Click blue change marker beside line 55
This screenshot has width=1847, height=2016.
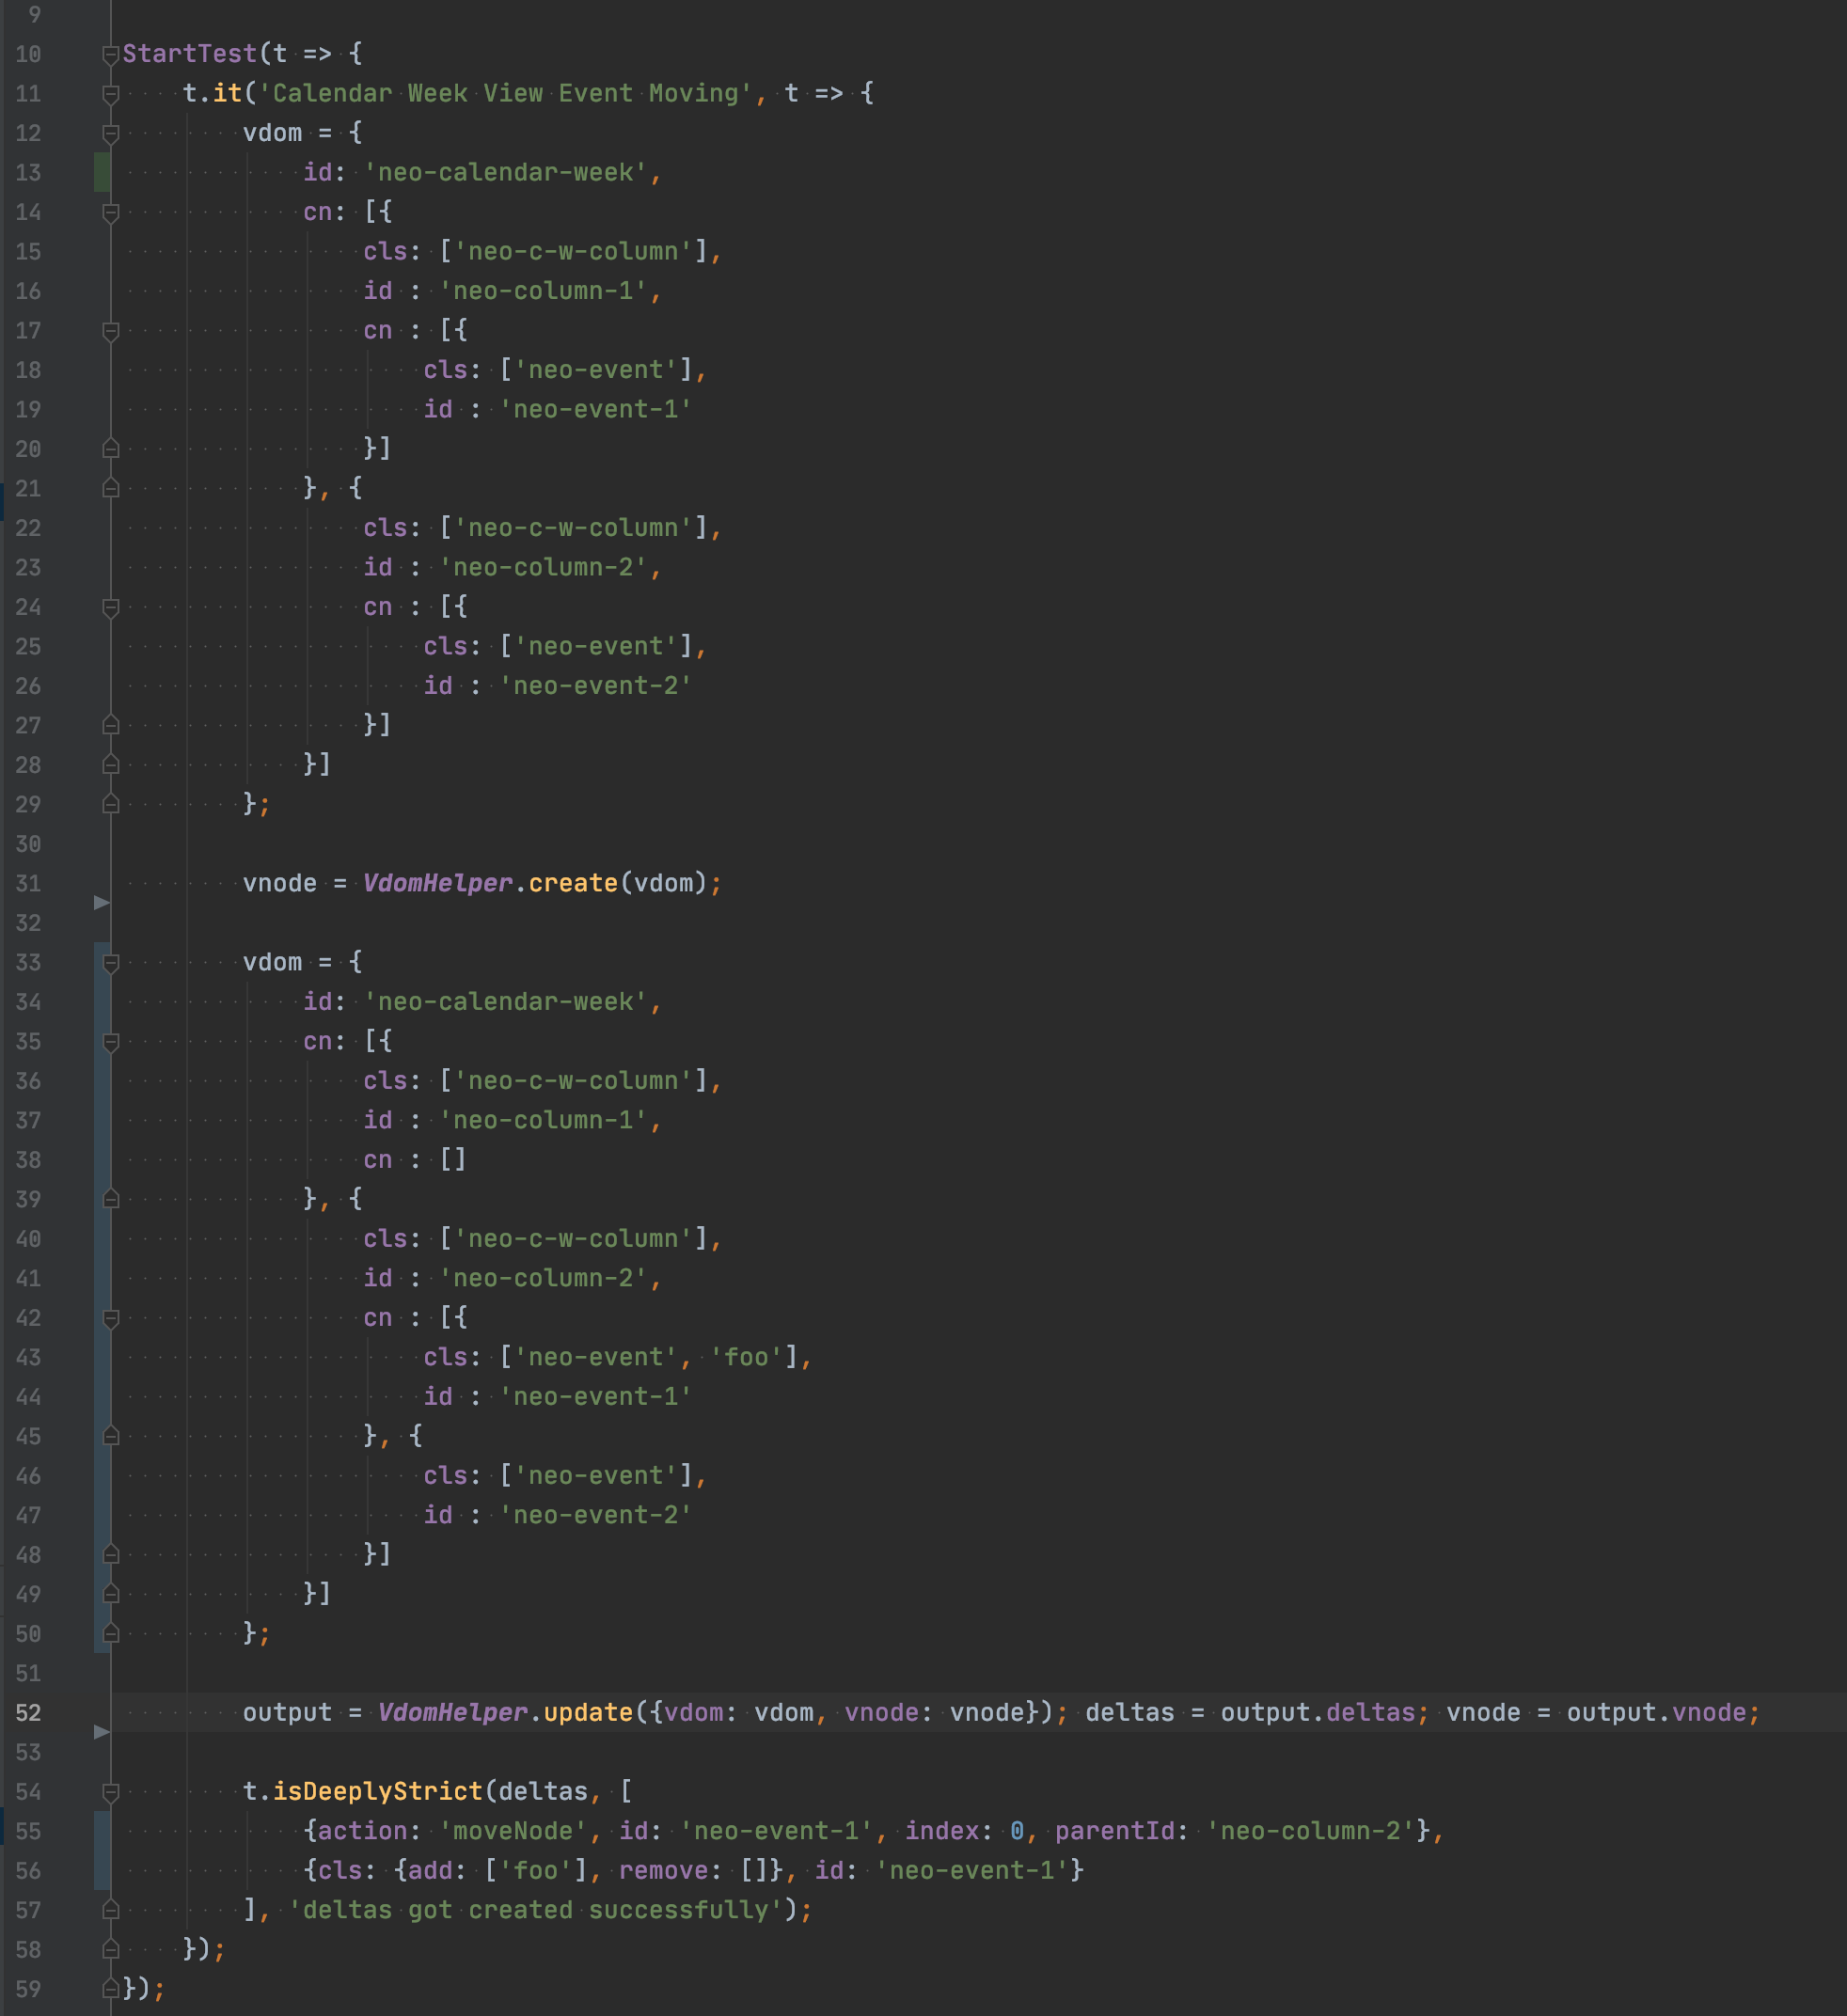pyautogui.click(x=102, y=1850)
